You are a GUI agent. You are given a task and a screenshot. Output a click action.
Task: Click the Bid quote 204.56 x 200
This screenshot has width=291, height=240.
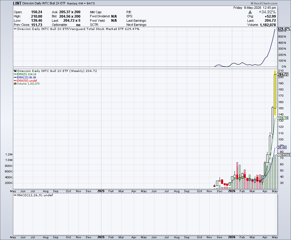(x=70, y=16)
